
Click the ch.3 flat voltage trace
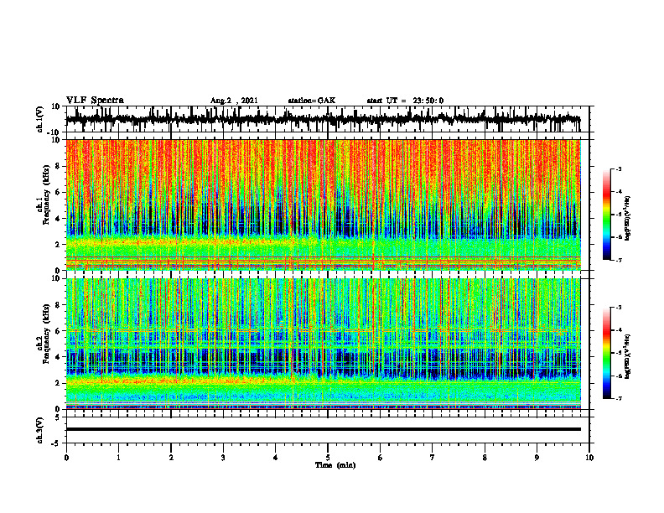[324, 429]
